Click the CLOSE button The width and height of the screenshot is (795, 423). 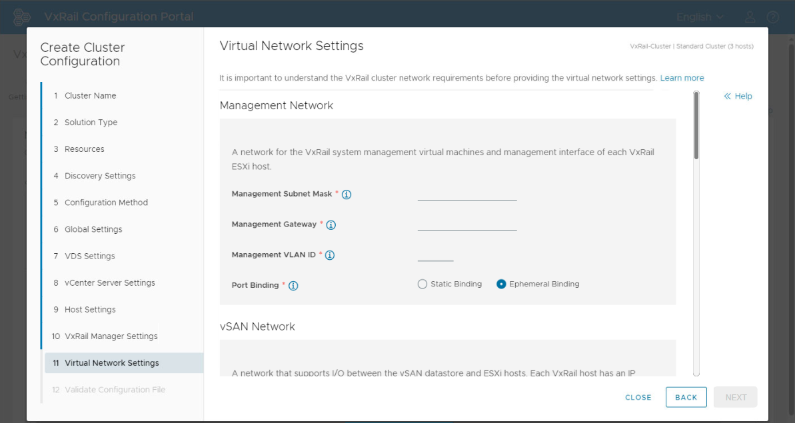[638, 398]
